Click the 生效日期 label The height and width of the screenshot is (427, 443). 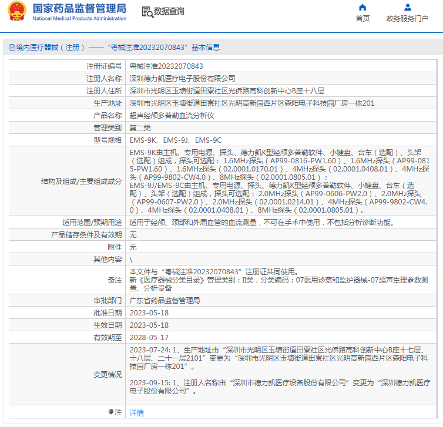click(x=108, y=325)
